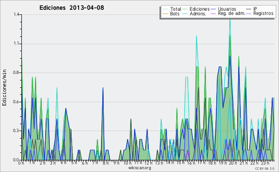Click the Ediciones/min vertical axis label
This screenshot has height=172, width=279.
(5, 87)
